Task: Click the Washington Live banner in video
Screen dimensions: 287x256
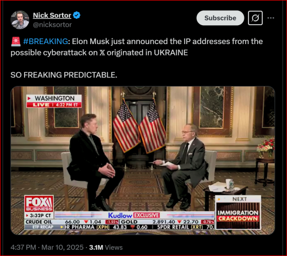Action: pyautogui.click(x=54, y=101)
